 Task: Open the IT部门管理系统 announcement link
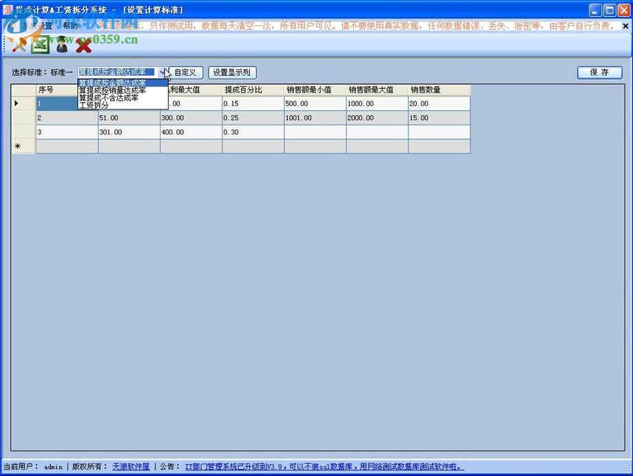(x=324, y=467)
